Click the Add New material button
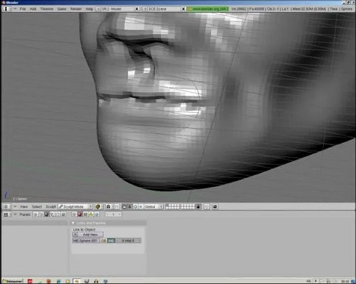 pos(90,234)
